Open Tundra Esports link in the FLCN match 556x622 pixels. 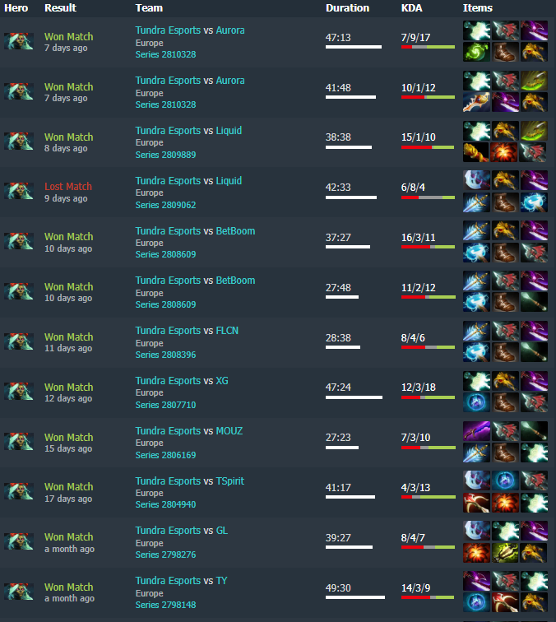click(168, 331)
